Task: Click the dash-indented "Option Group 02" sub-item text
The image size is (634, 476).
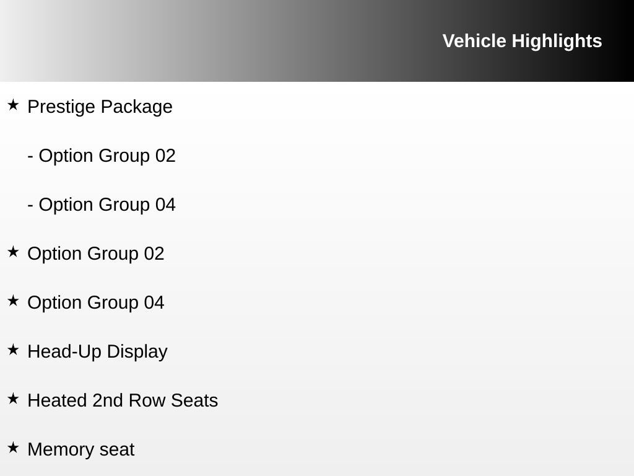Action: coord(107,156)
